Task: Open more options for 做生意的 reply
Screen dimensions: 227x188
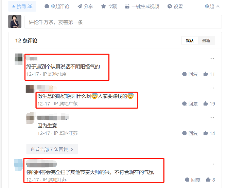Action: 212,88
